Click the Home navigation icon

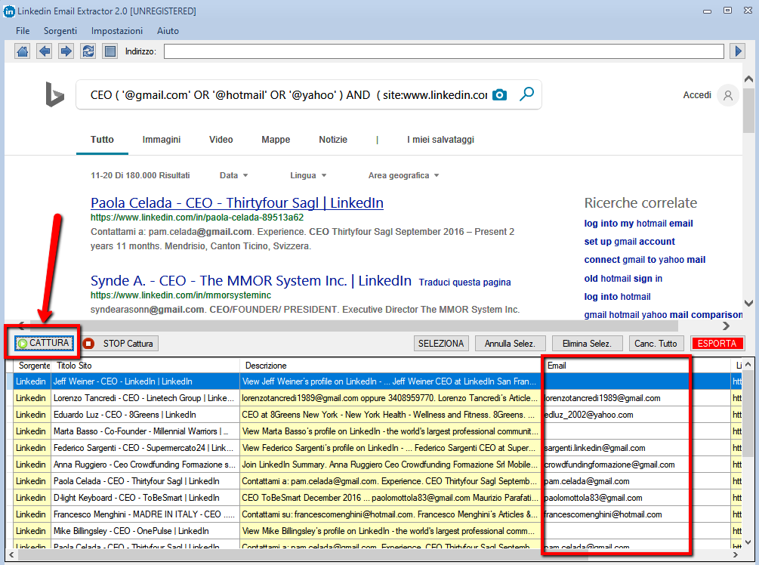click(22, 51)
